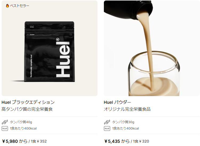200x146 pixels.
Task: Select the タンパク質40g text
Action: point(21,122)
